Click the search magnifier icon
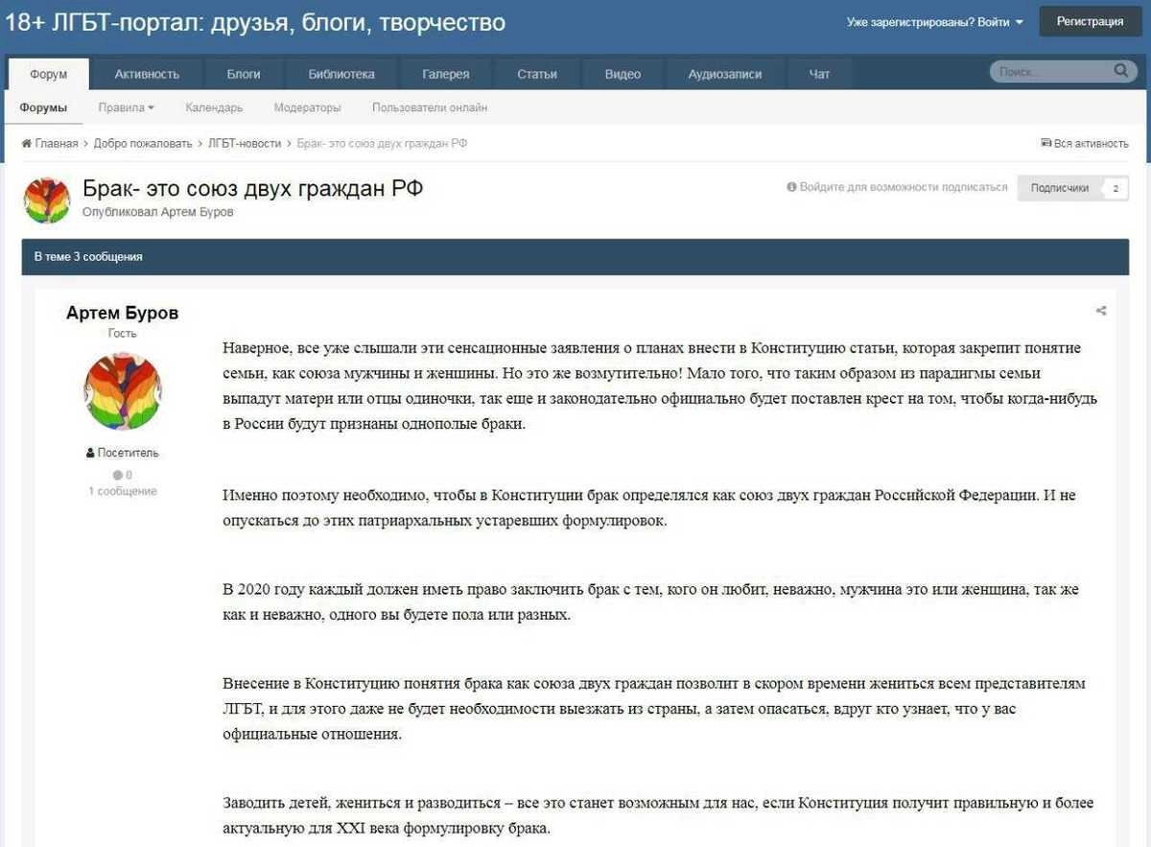This screenshot has width=1151, height=847. coord(1119,71)
